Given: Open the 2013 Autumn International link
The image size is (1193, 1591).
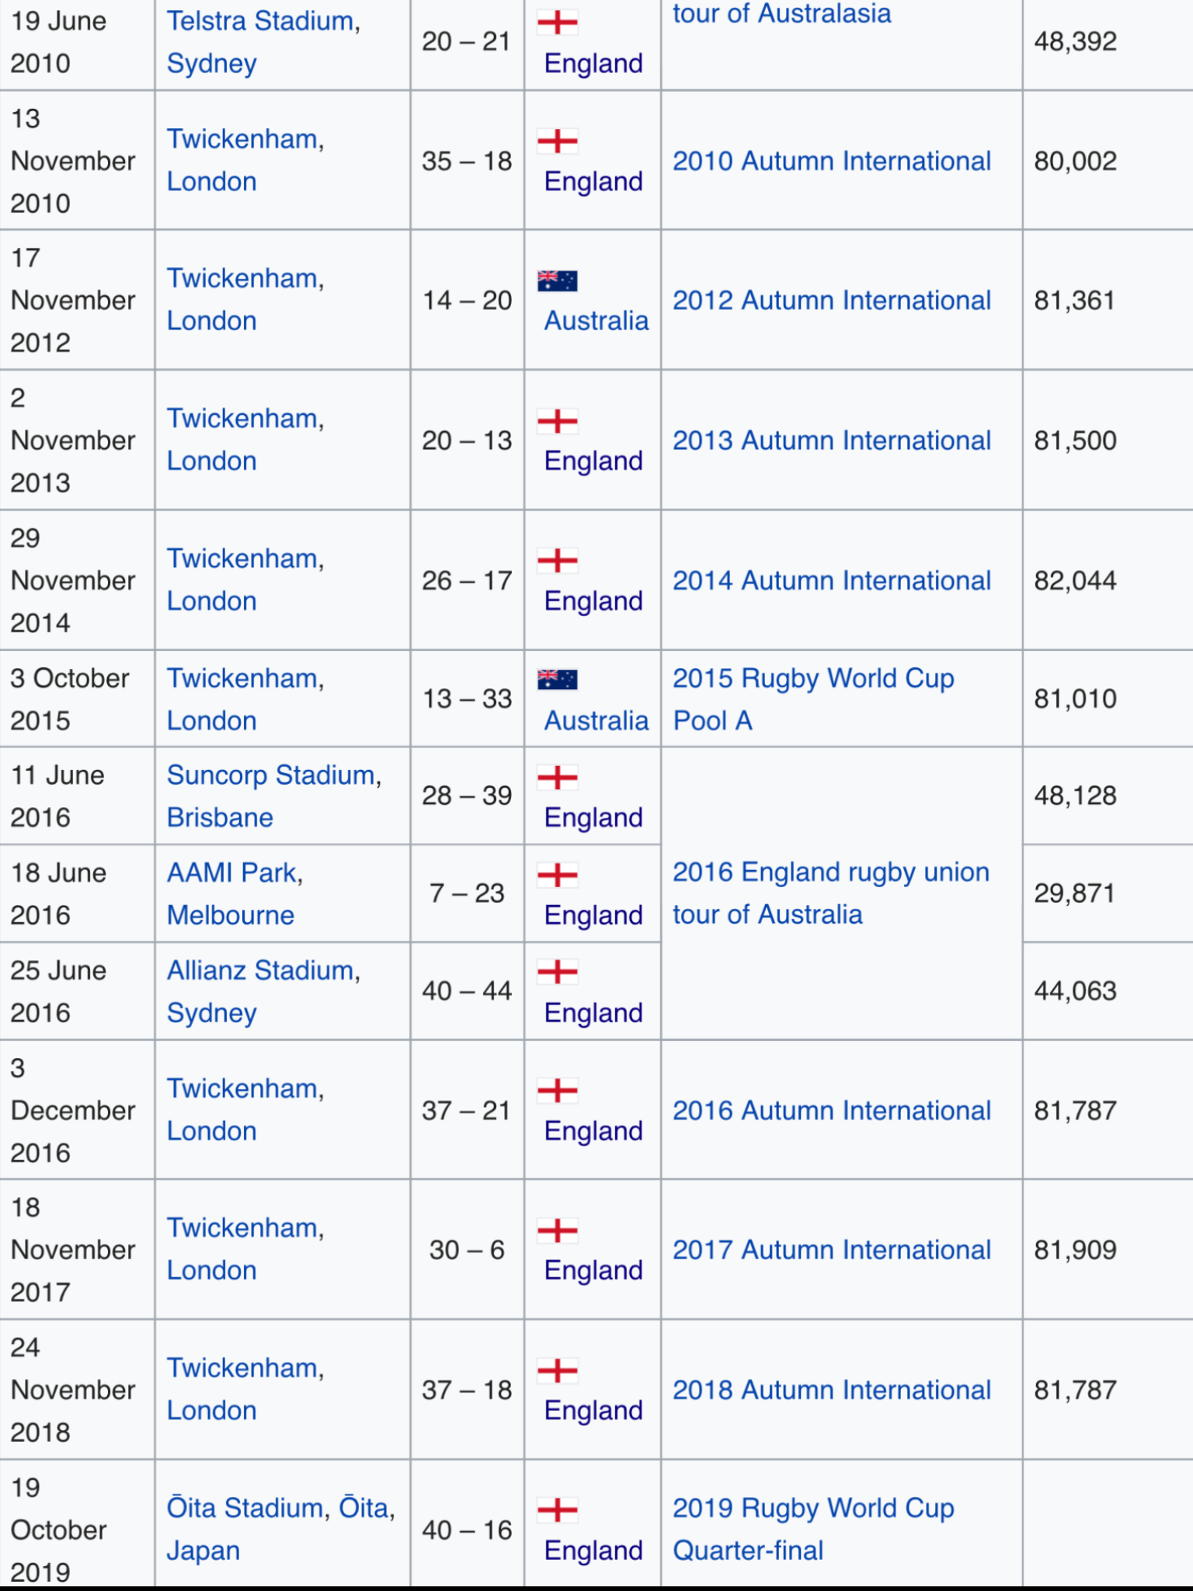Looking at the screenshot, I should tap(832, 440).
